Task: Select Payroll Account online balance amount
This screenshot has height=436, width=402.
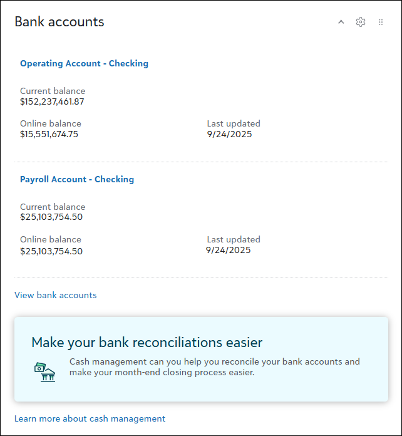Action: coord(51,251)
